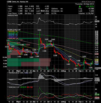Click the 1.360 low price label
The height and width of the screenshot is (103, 101).
pos(68,64)
